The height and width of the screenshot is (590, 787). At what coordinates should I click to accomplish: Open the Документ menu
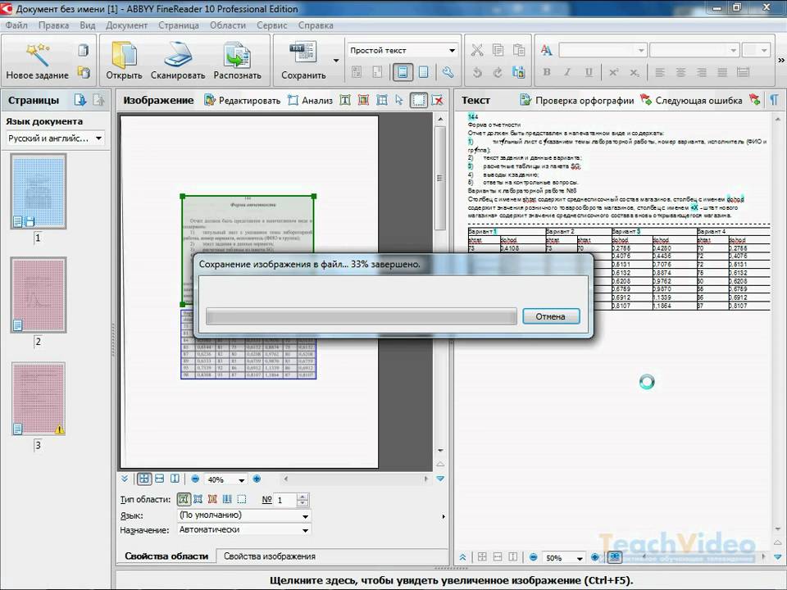click(126, 25)
